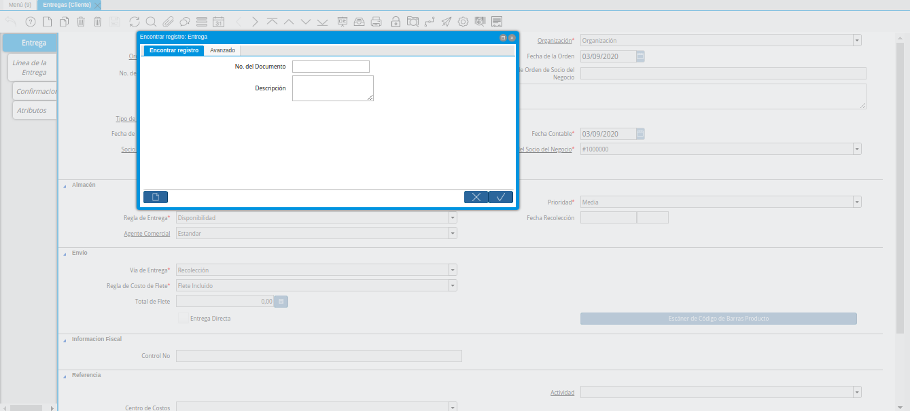Screen dimensions: 910x411
Task: Collapse the Almacén section
Action: click(x=65, y=185)
